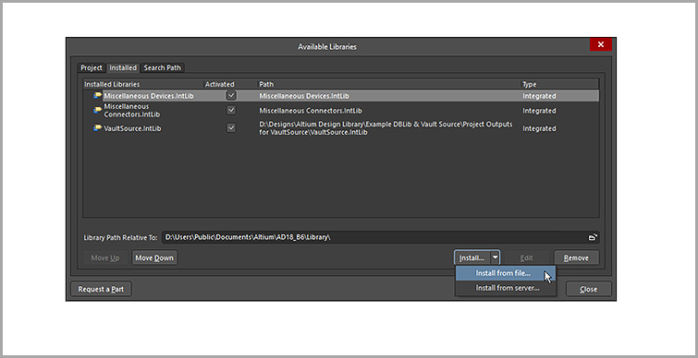Click the VaultSource.IntLib library icon
This screenshot has width=698, height=358.
(97, 128)
